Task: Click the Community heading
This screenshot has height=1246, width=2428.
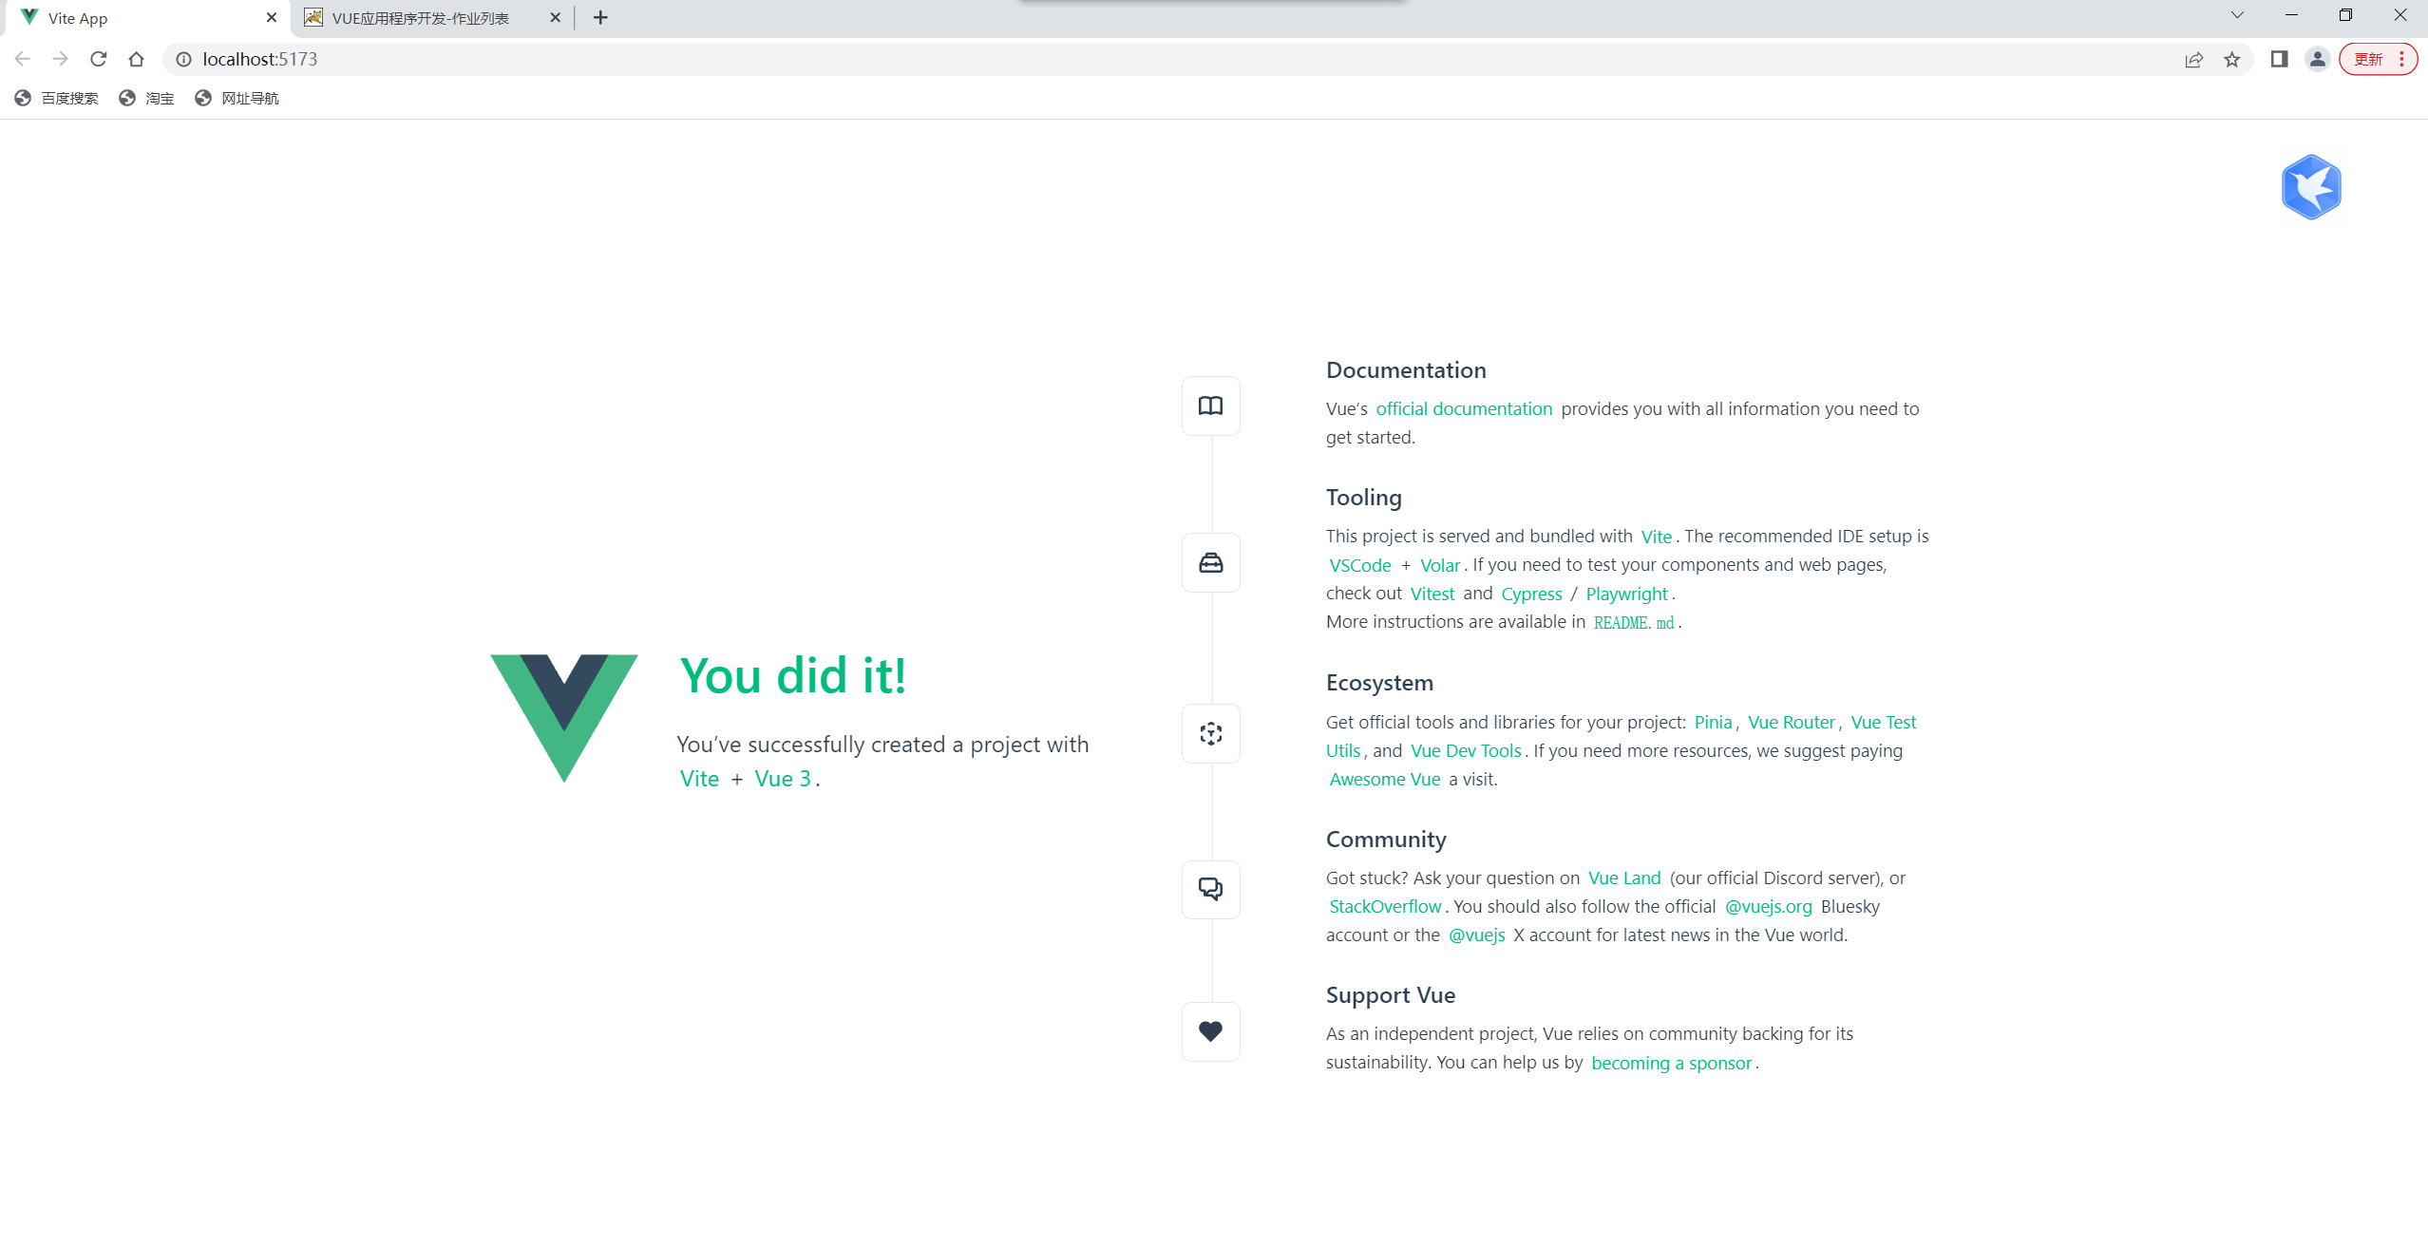Action: tap(1386, 839)
